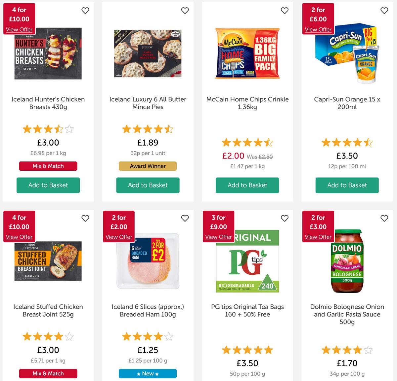Screen dimensions: 397x381
Task: Toggle the heart on Dolmio Bolognese sauce
Action: tap(384, 218)
